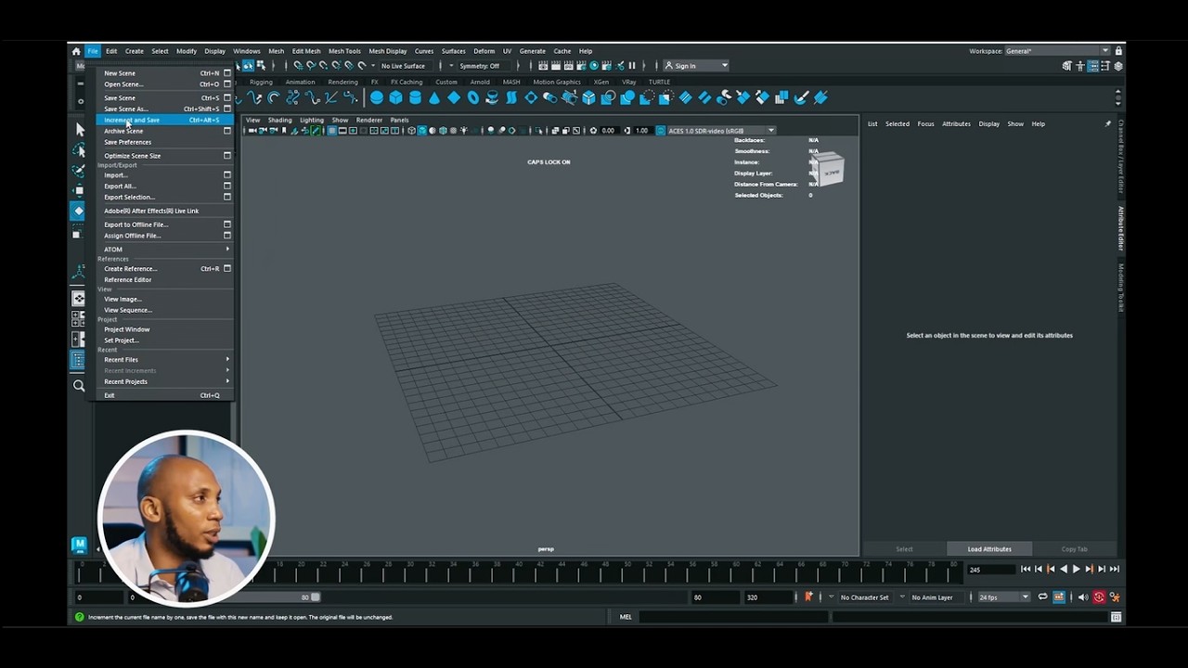Viewport: 1188px width, 668px height.
Task: Expand Recent Files submenu
Action: pyautogui.click(x=164, y=360)
